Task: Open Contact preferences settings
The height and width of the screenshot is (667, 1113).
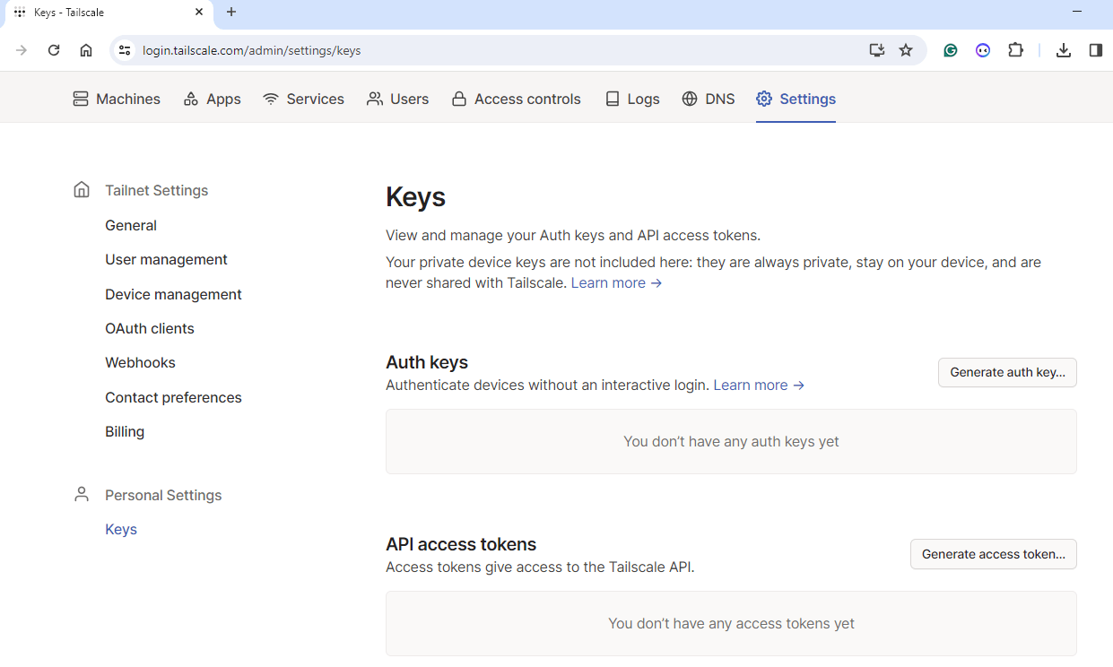Action: click(173, 397)
